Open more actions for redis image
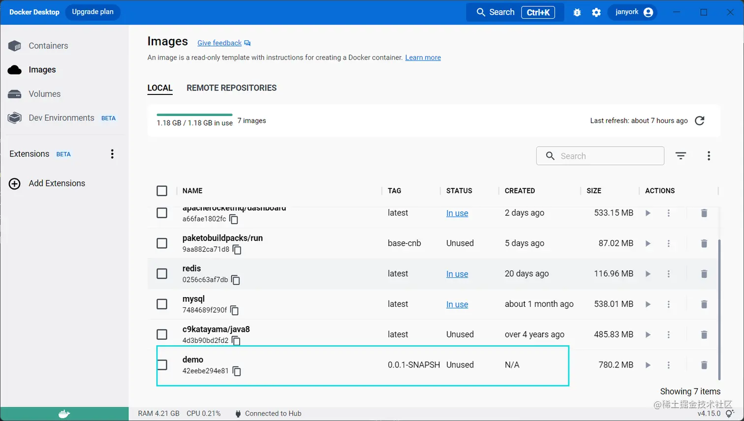This screenshot has width=744, height=421. point(669,274)
